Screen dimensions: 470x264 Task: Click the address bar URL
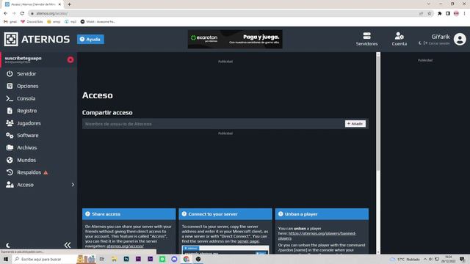pyautogui.click(x=51, y=13)
